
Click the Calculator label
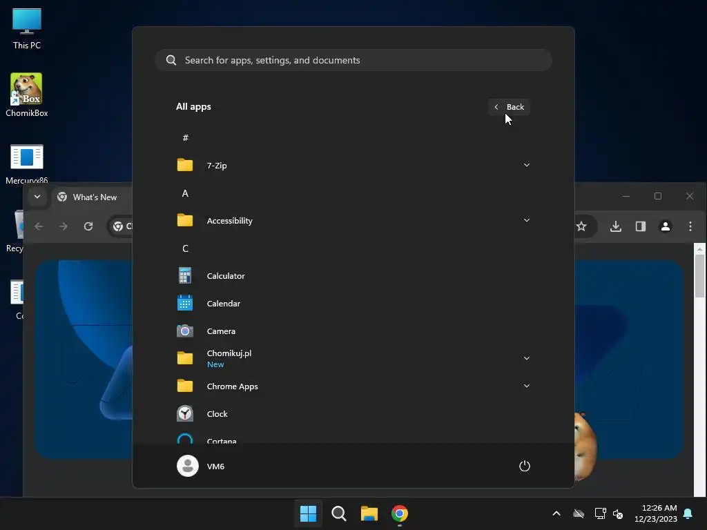coord(226,276)
